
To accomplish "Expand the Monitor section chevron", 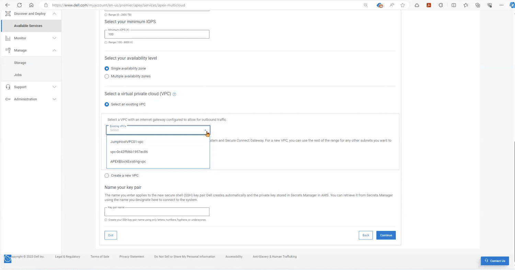I will tap(54, 38).
